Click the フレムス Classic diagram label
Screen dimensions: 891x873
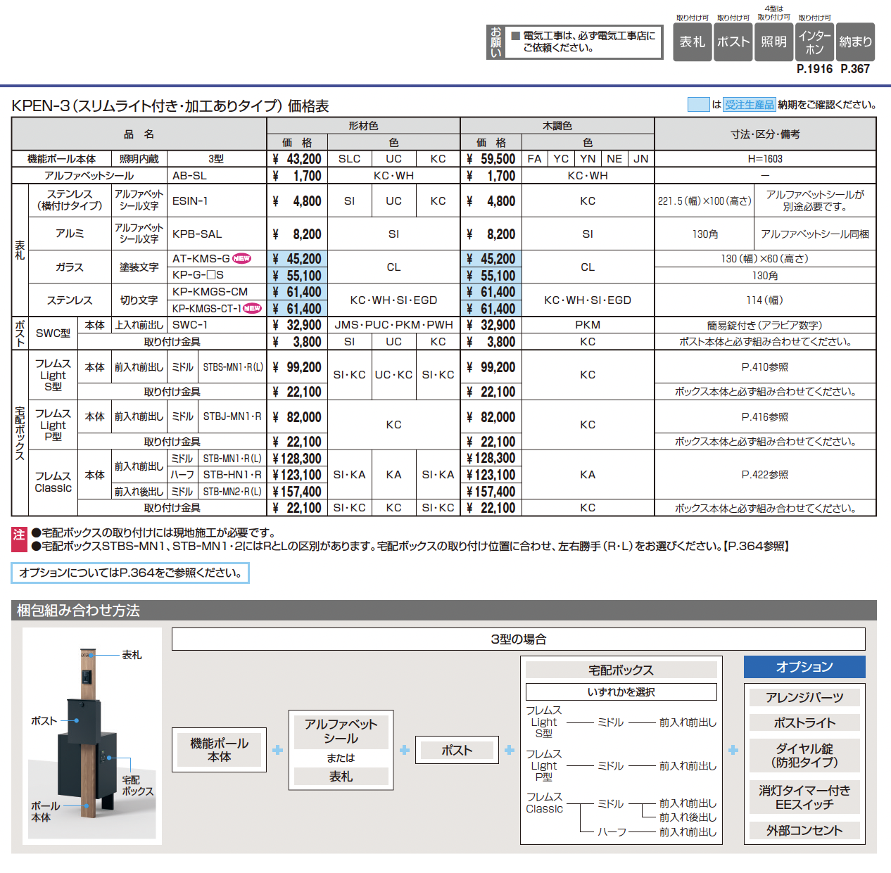545,803
